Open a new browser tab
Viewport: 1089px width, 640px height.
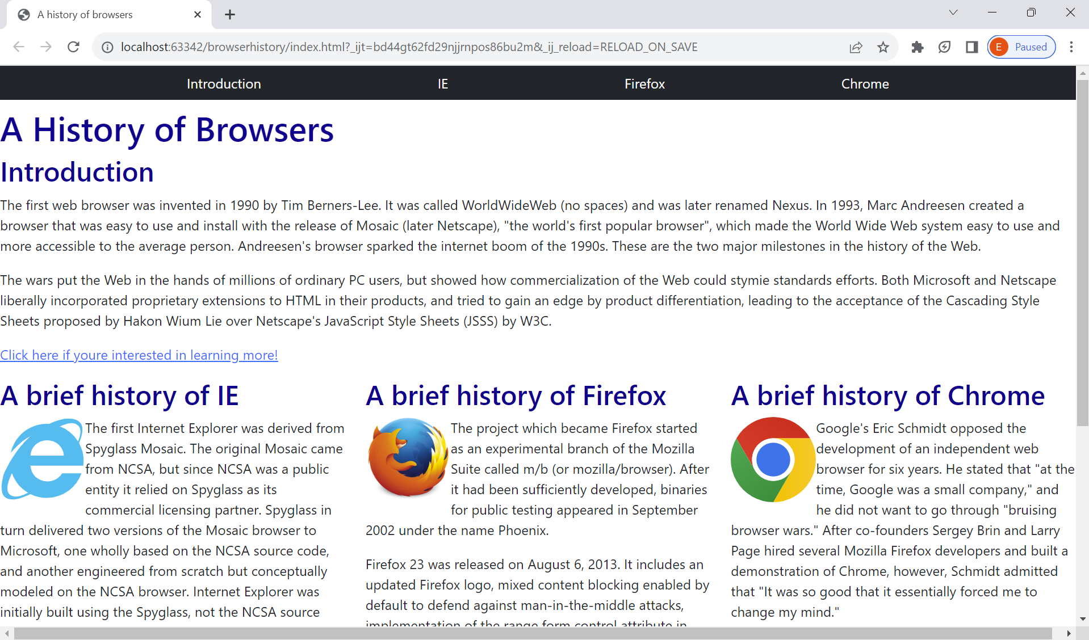pos(229,15)
